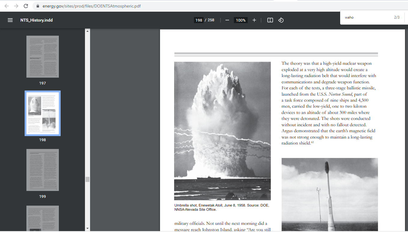Screen dimensions: 408x232
Task: Click the energy.gov URL in address bar
Action: click(x=92, y=6)
